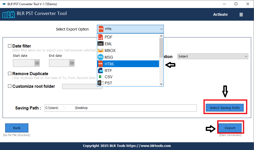The height and width of the screenshot is (150, 254).
Task: Check the Customize root folder option
Action: click(10, 86)
